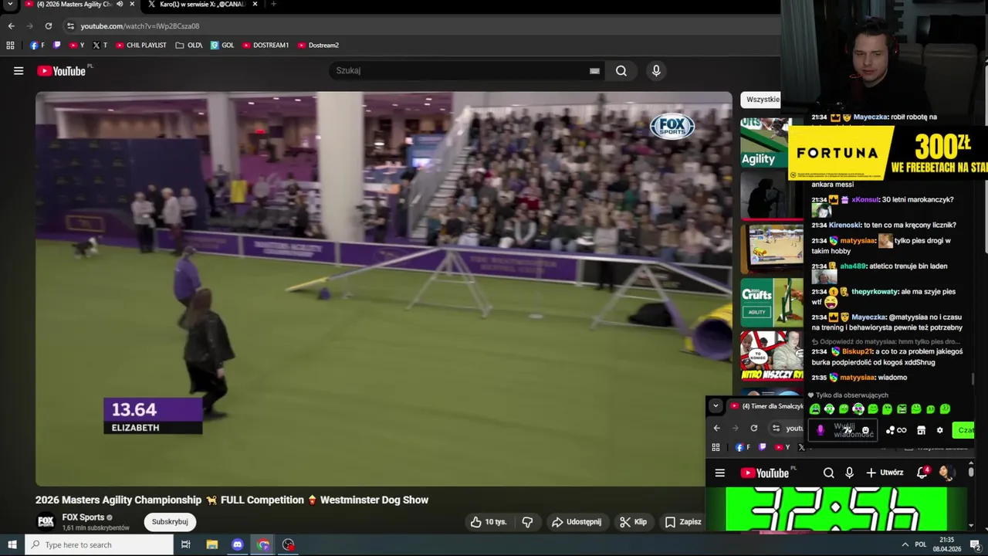This screenshot has height=556, width=988.
Task: Open the emoji picker in chat input
Action: tap(865, 430)
